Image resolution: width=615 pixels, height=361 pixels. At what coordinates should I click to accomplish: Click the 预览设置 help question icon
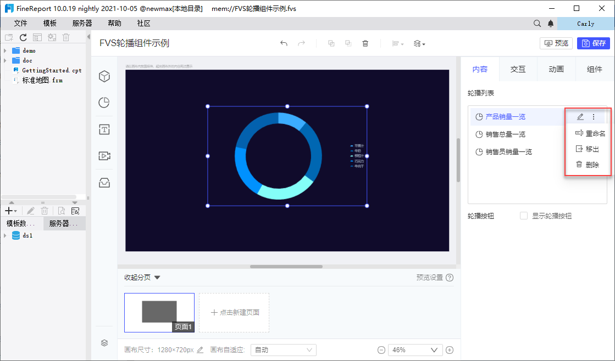point(450,278)
